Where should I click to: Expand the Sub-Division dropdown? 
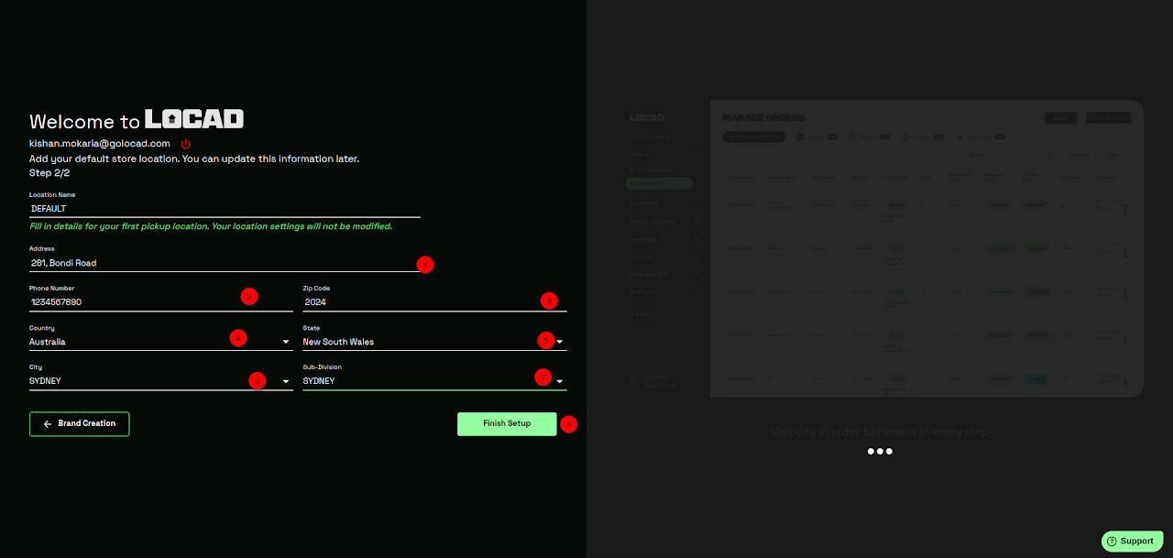tap(434, 381)
